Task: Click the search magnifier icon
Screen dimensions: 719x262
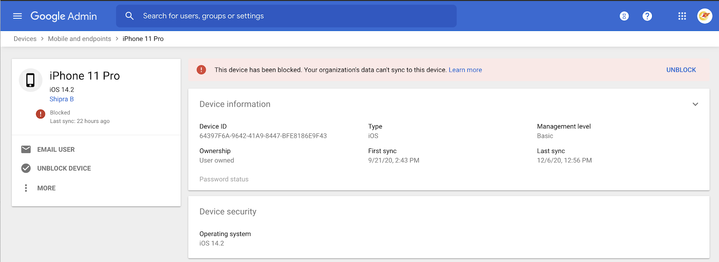Action: coord(129,16)
